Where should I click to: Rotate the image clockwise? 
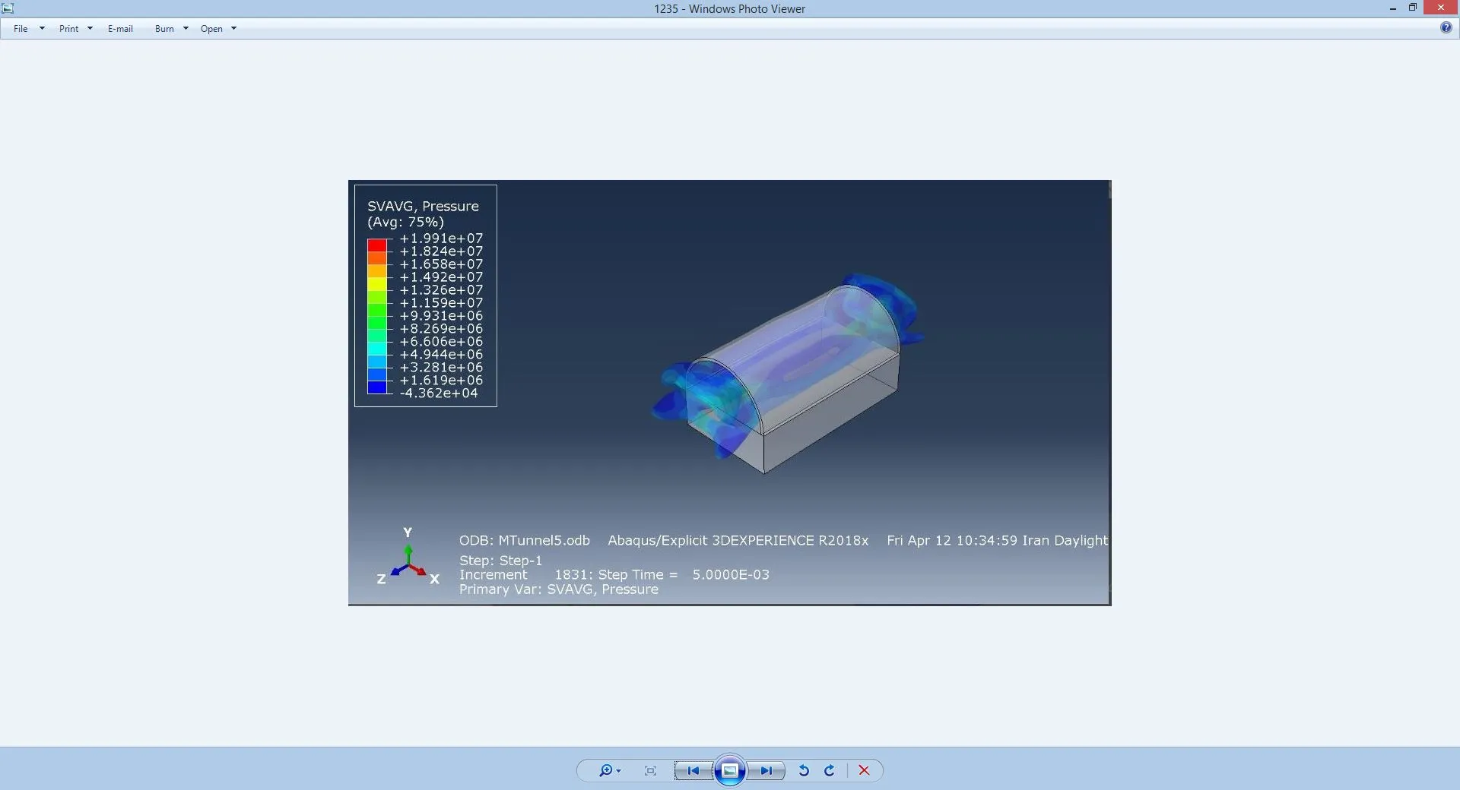tap(830, 770)
